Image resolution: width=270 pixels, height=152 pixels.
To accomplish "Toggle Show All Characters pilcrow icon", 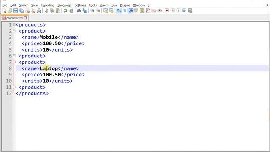I will (x=125, y=11).
